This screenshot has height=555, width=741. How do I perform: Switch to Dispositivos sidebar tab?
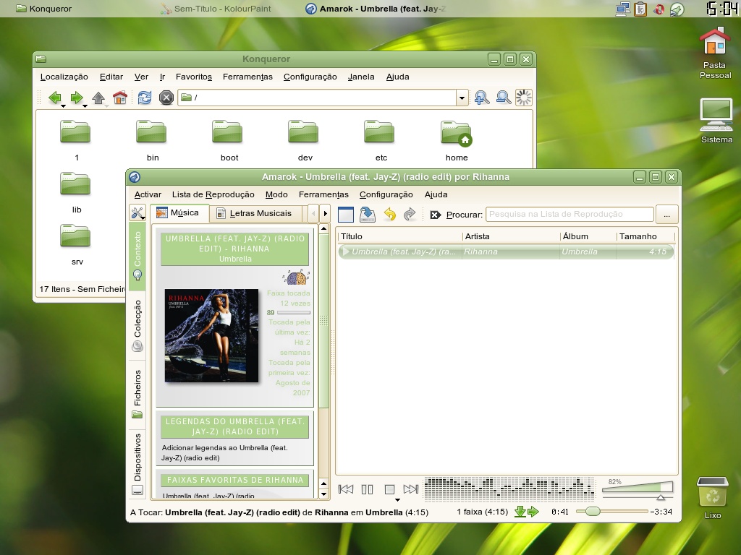pyautogui.click(x=137, y=465)
